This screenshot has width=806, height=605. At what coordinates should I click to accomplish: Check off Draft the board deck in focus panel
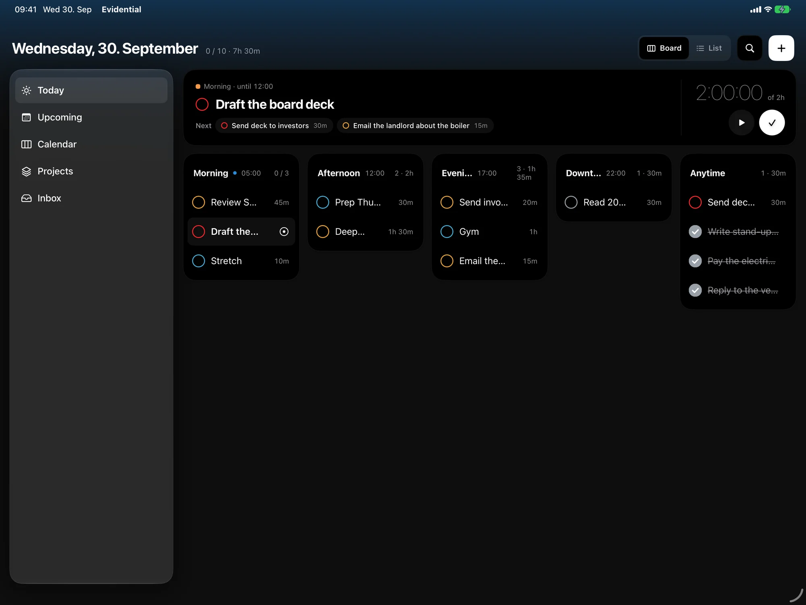[202, 104]
